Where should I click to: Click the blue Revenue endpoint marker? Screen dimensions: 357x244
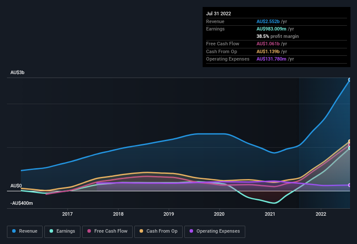pyautogui.click(x=350, y=80)
